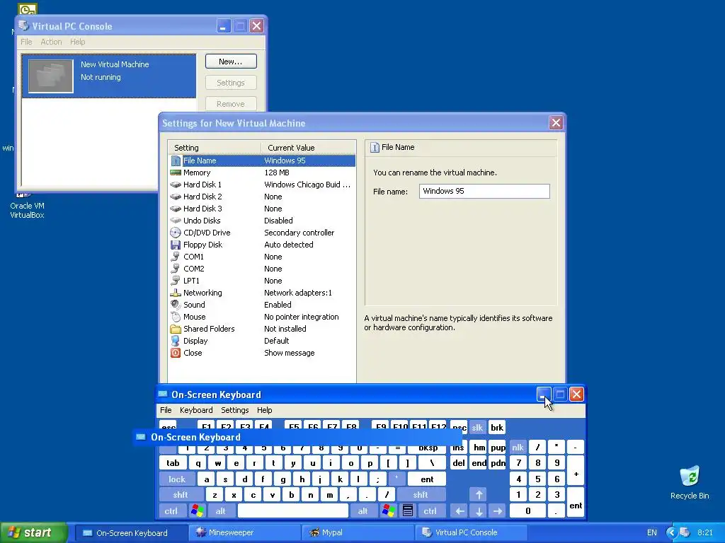The image size is (725, 543).
Task: Toggle the nlk num lock key
Action: pyautogui.click(x=518, y=447)
